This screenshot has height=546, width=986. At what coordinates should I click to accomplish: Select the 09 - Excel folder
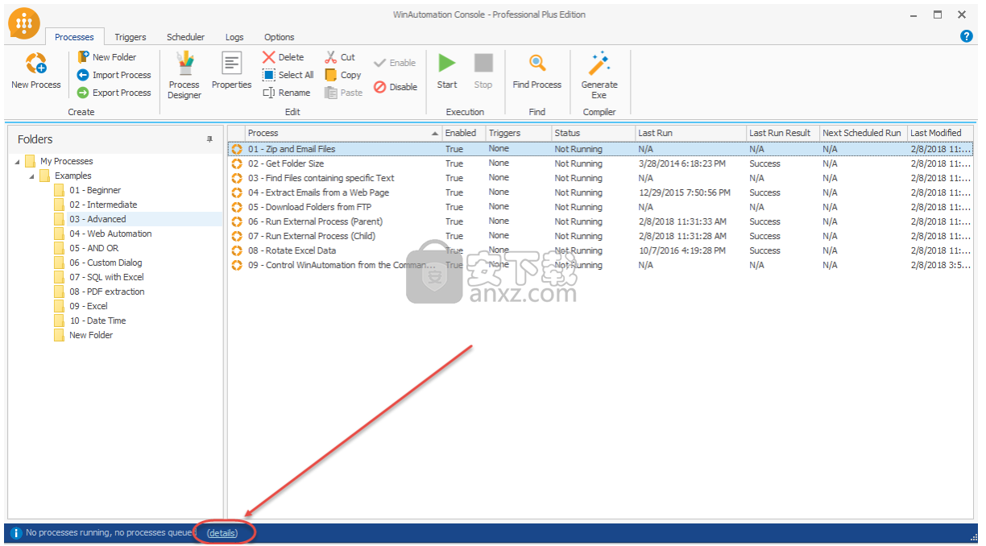tap(89, 306)
